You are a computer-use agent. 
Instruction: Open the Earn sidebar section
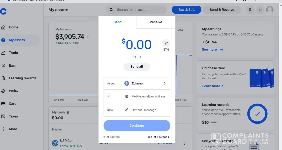[x=12, y=66]
